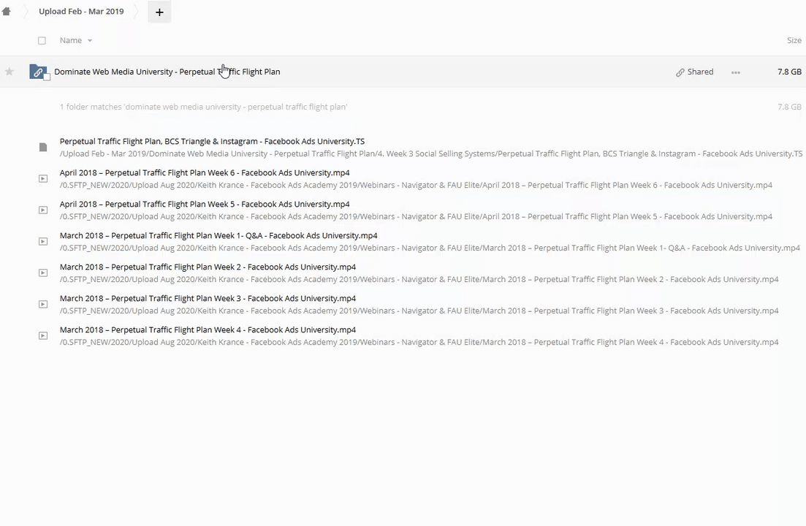Select the Upload Feb - Mar 2019 breadcrumb
The image size is (806, 526).
click(x=81, y=12)
